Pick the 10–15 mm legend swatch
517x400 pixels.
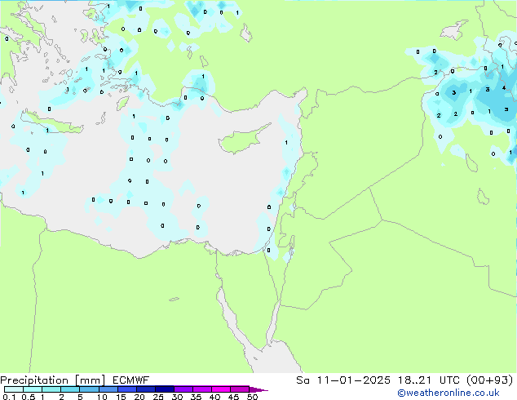coord(108,389)
